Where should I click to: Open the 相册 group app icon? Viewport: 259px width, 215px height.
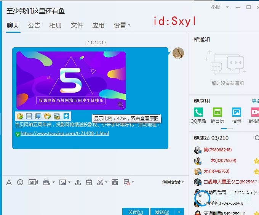[237, 116]
